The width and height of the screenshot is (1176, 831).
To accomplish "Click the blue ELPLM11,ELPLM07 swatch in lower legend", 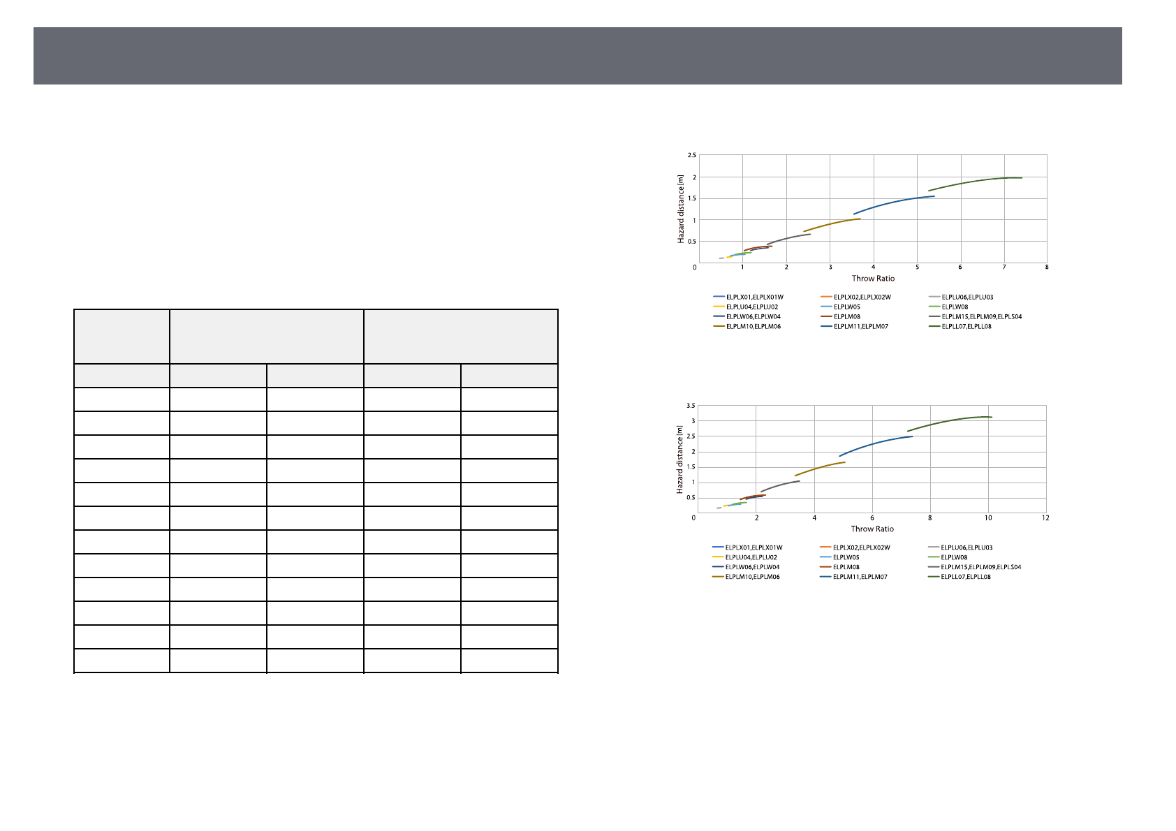I will [x=825, y=577].
